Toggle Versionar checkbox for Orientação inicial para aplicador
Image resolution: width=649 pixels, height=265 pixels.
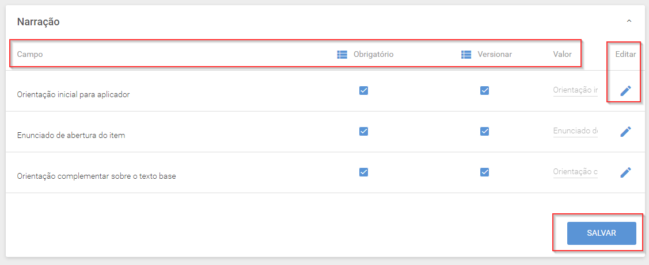484,90
